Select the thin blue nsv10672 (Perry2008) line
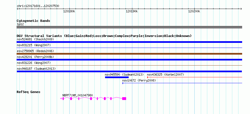This screenshot has height=114, width=250. coord(182,83)
